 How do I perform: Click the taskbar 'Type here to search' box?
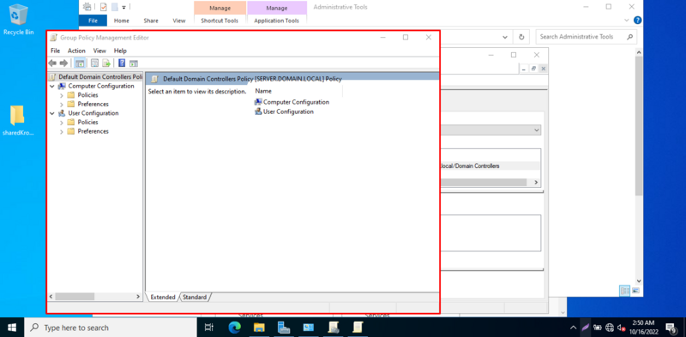click(110, 328)
